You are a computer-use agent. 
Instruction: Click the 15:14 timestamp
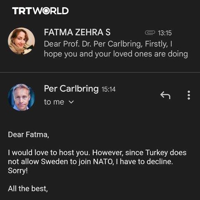[109, 89]
